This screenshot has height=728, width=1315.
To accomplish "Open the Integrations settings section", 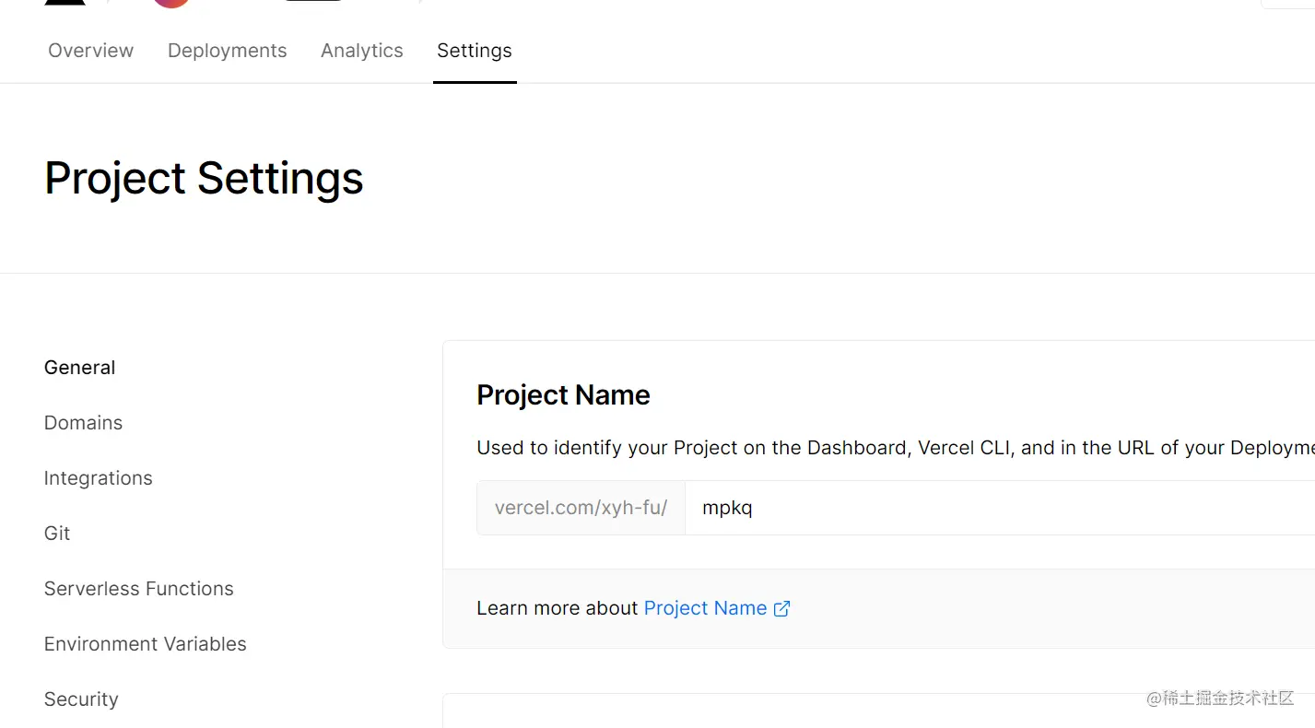I will [x=98, y=478].
